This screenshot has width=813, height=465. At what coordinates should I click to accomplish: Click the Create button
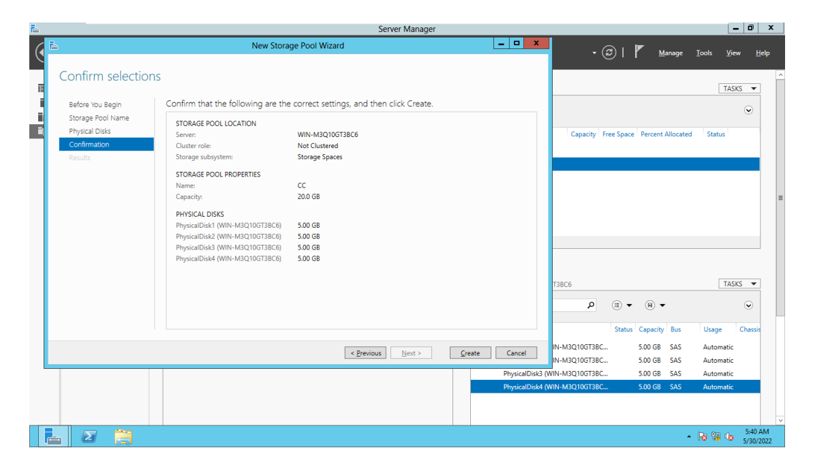470,353
